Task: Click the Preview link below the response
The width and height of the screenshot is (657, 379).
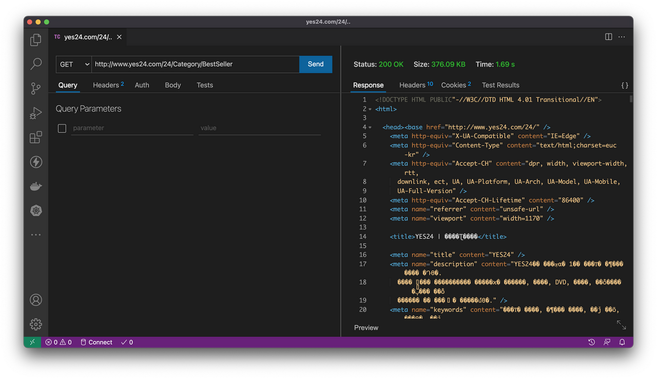Action: tap(366, 328)
